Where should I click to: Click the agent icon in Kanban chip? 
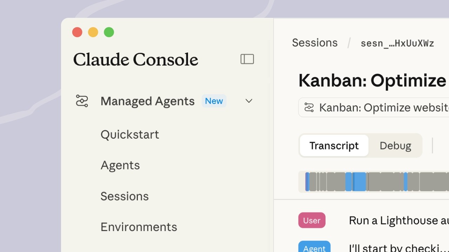coord(309,107)
